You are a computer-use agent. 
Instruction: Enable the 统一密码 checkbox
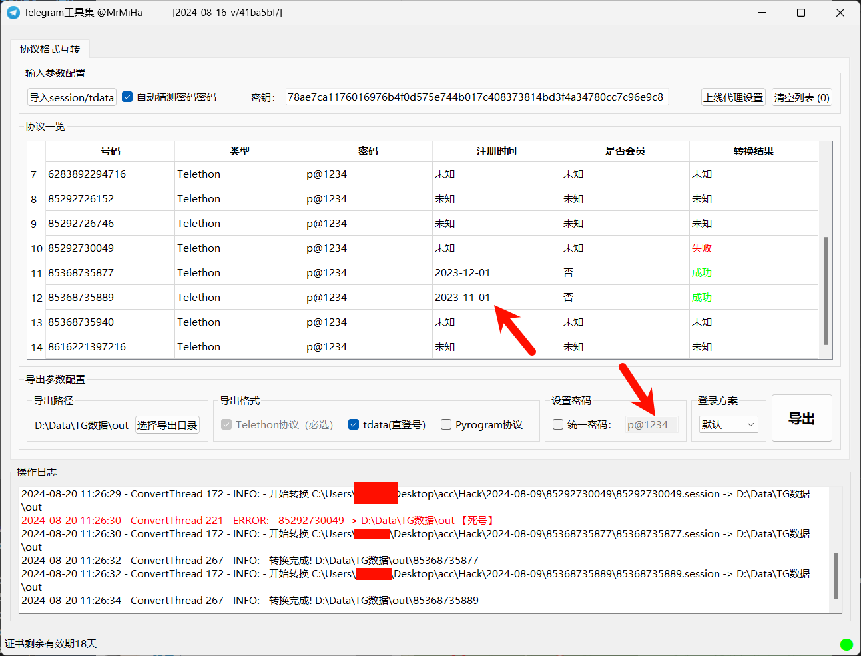[x=558, y=425]
